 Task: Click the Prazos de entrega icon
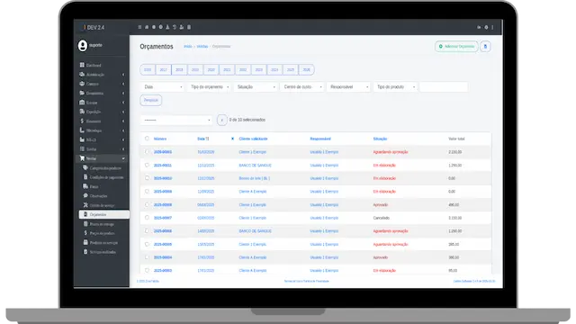click(85, 224)
